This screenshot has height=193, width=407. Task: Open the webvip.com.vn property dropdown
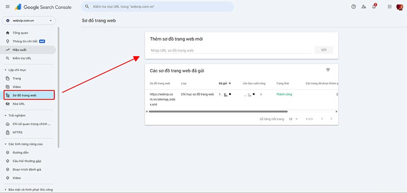pos(28,20)
